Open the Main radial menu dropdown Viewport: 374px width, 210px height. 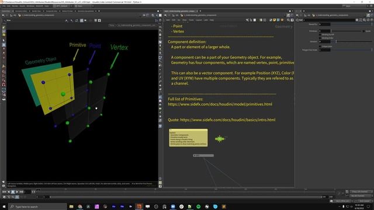point(83,6)
